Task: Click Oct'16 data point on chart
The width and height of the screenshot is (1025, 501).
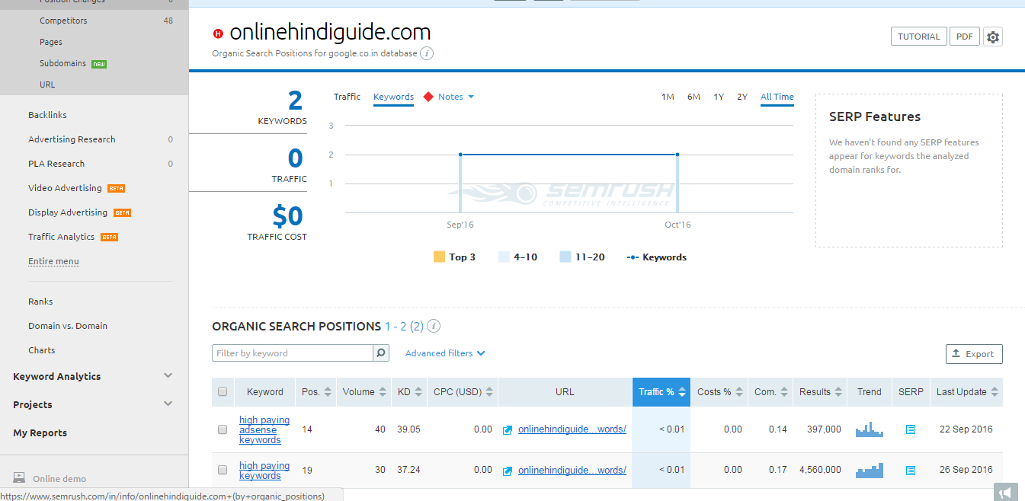Action: click(677, 155)
